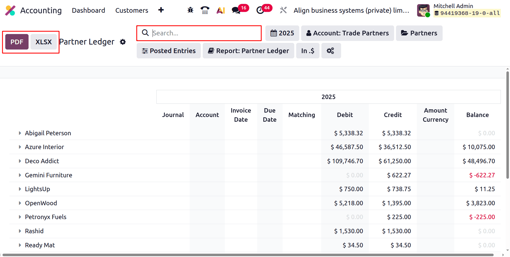Click partner name Abigail Peterson
Screen dimensions: 510x257
click(48, 133)
